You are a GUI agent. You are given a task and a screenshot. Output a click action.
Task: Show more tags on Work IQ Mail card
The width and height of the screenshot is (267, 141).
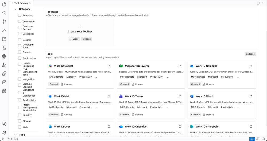(96, 107)
